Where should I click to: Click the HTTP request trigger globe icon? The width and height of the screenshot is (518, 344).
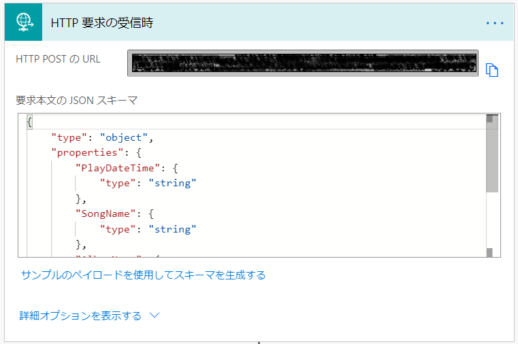click(23, 22)
